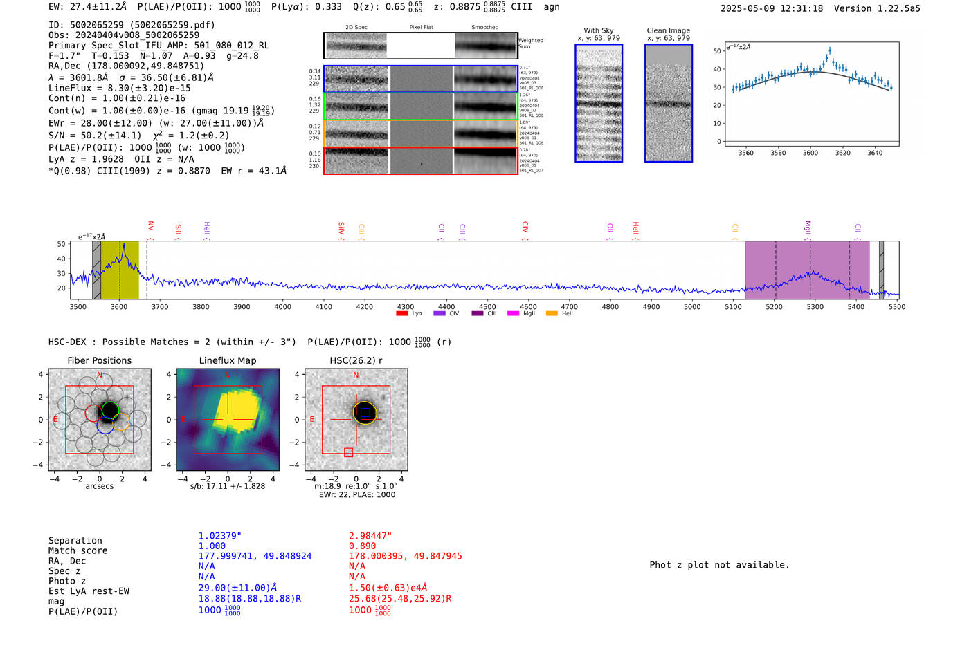Viewport: 969px width, 659px height.
Task: Click the HSC-DEX Possible Matches heading
Action: pos(172,342)
